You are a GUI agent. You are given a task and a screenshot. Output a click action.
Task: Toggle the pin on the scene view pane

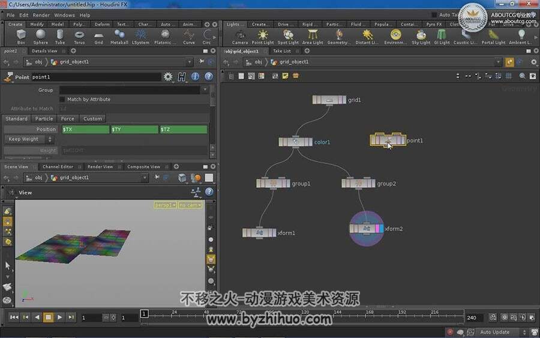157,177
